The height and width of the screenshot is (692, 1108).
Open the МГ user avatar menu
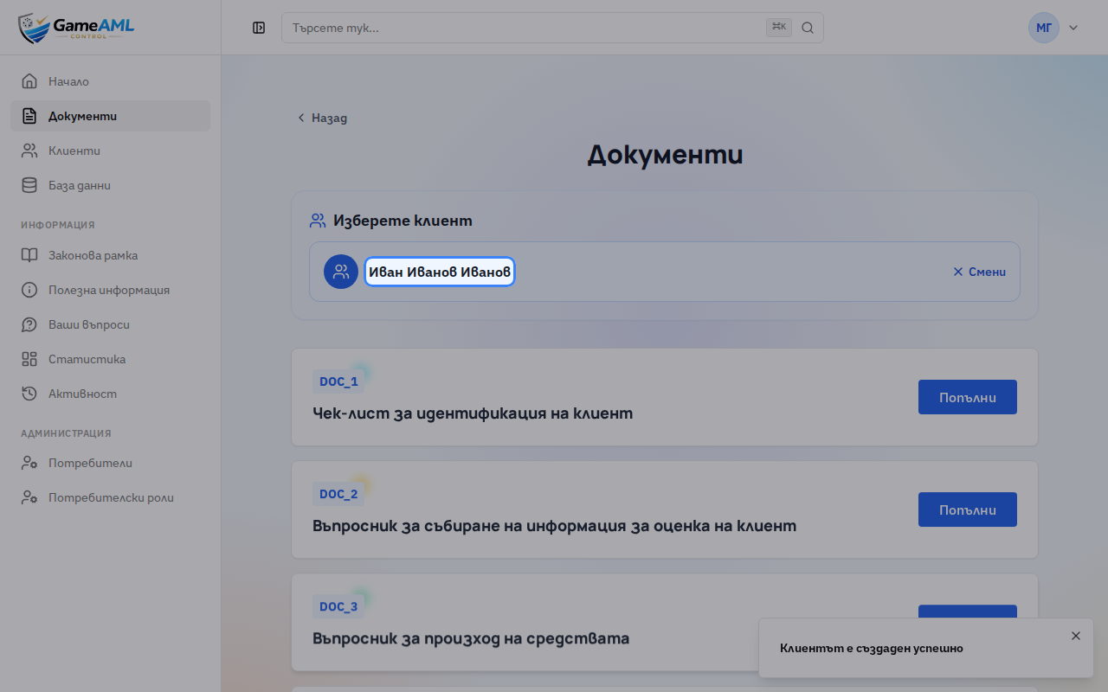[1044, 28]
